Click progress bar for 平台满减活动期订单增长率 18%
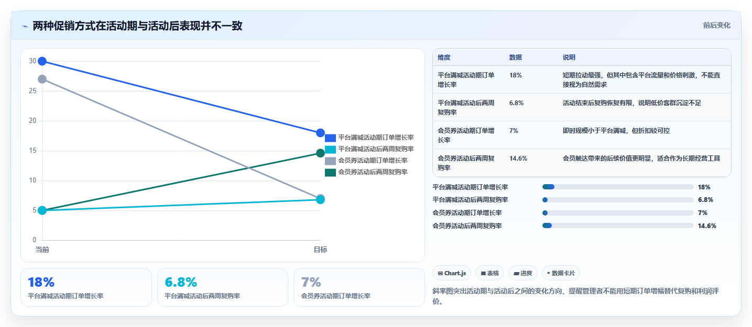The width and height of the screenshot is (752, 327). [618, 187]
